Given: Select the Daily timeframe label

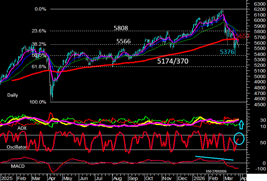Looking at the screenshot, I should coord(12,94).
